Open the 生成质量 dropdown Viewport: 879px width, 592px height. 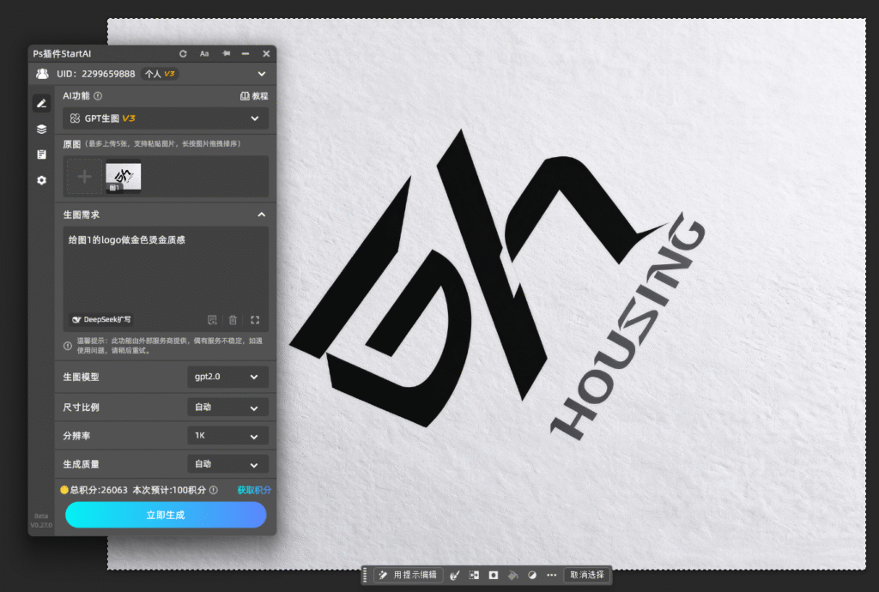click(x=227, y=464)
